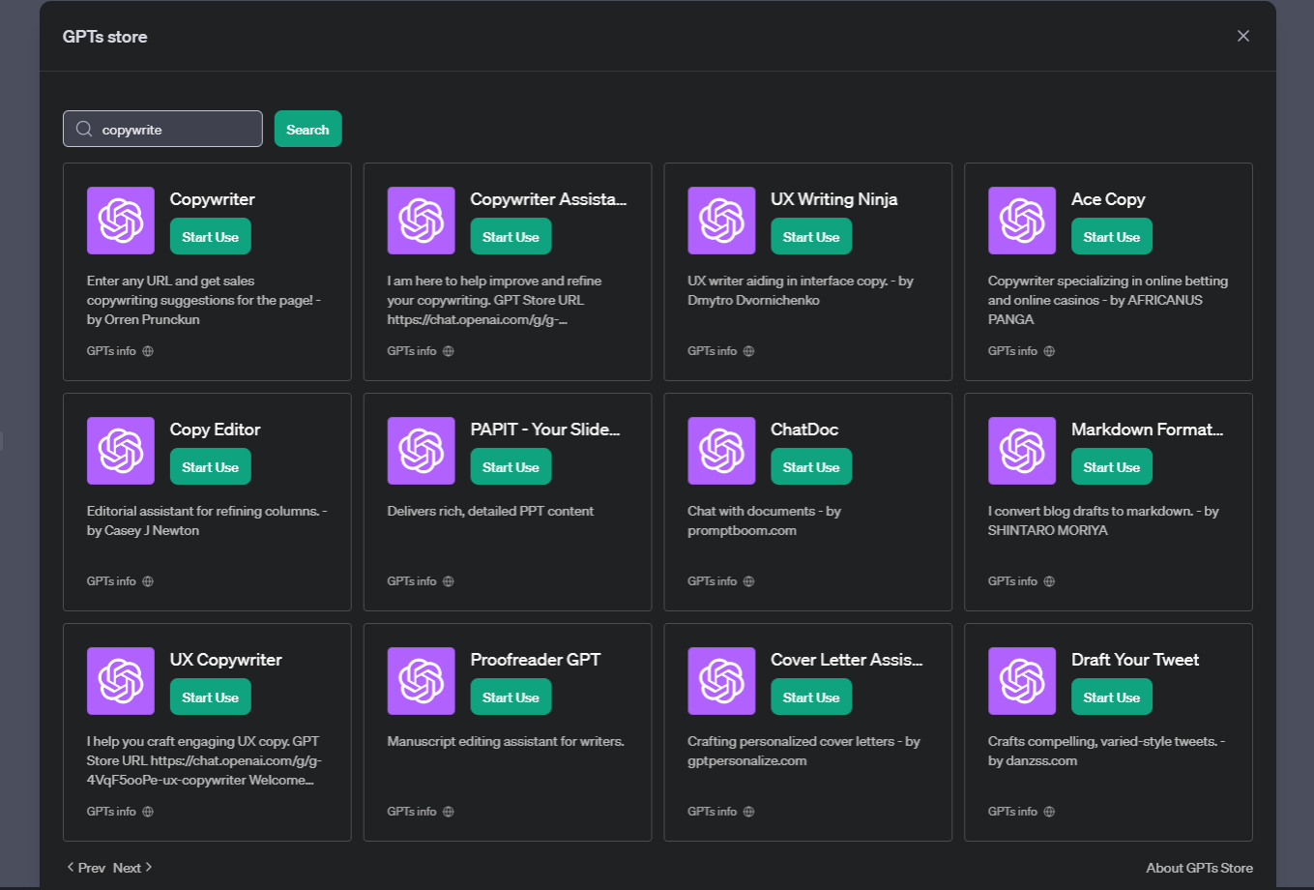The image size is (1314, 890).
Task: Click the UX Writing Ninja logo icon
Action: tap(721, 221)
